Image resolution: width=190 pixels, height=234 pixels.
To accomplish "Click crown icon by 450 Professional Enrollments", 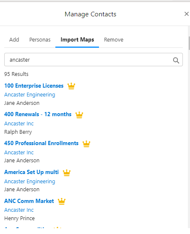I will 86,144.
